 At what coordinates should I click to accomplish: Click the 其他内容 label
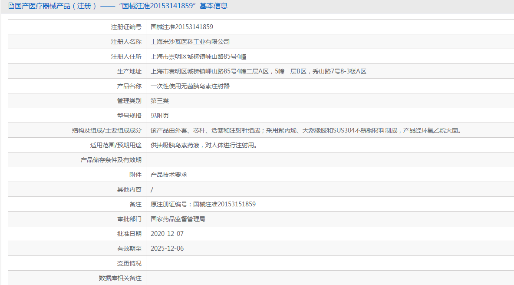tap(129, 189)
